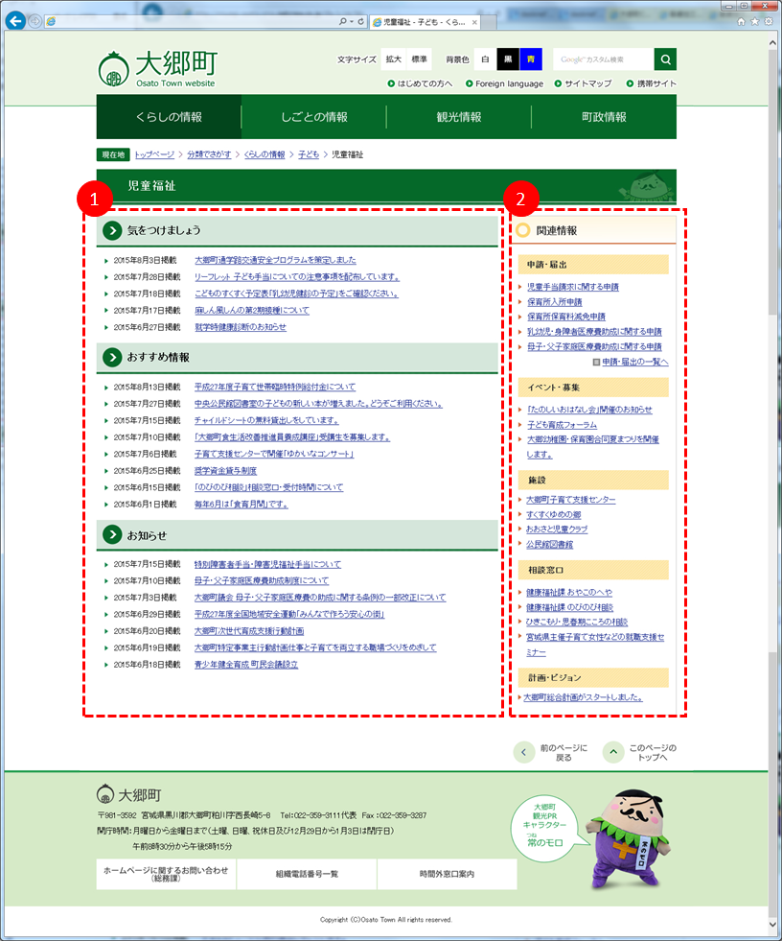Click the 組織電話番号一覧 footer button
Screen dimensions: 782x941
pyautogui.click(x=307, y=875)
